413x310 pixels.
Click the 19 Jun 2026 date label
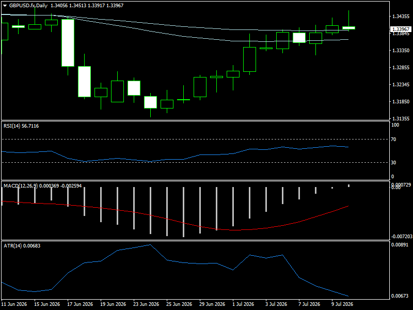click(113, 304)
